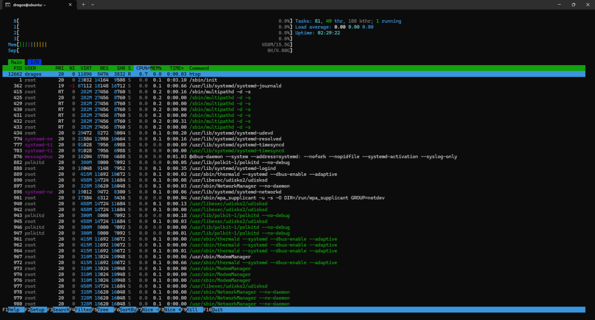Viewport: 595px width, 320px height.
Task: Close the dragos@ubuntu terminal tab
Action: pyautogui.click(x=70, y=5)
